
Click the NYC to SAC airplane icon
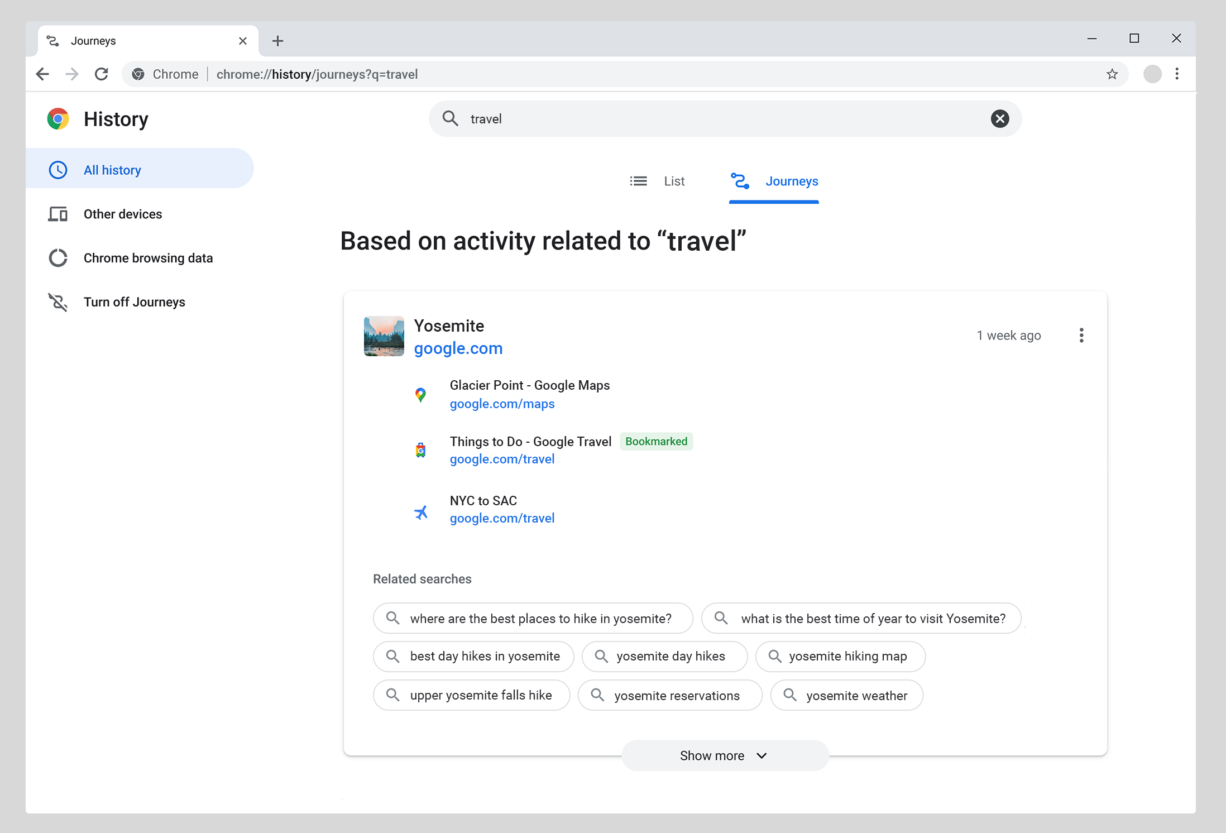click(x=421, y=512)
